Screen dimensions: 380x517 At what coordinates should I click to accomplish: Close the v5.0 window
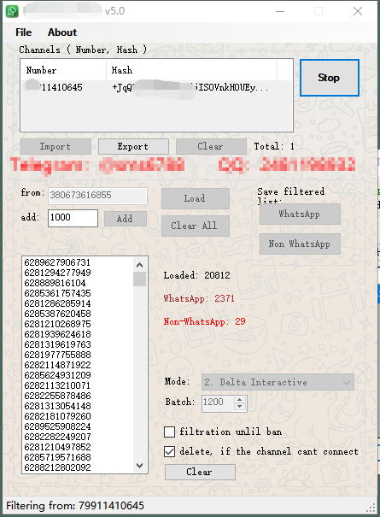point(358,11)
